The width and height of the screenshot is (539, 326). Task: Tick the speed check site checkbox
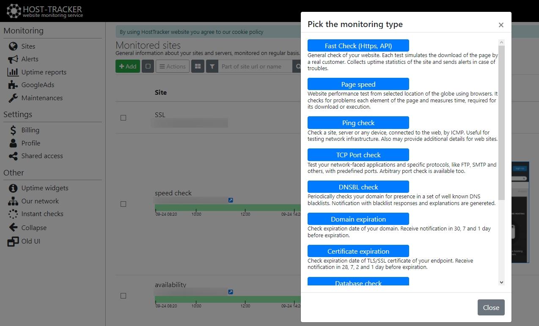pyautogui.click(x=123, y=204)
